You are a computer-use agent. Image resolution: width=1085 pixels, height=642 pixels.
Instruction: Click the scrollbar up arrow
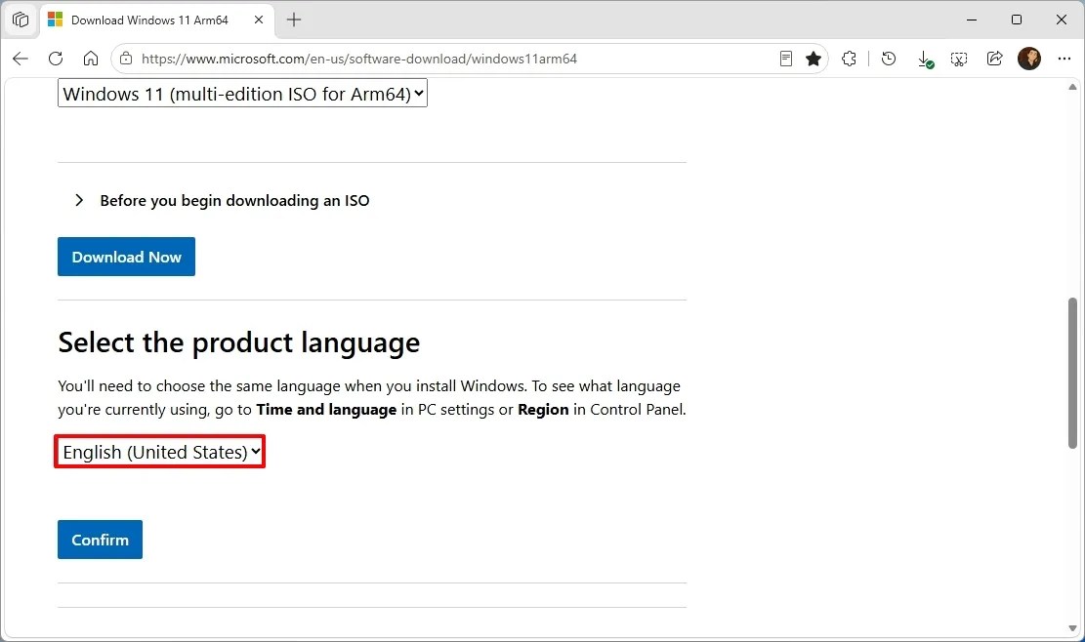1072,87
